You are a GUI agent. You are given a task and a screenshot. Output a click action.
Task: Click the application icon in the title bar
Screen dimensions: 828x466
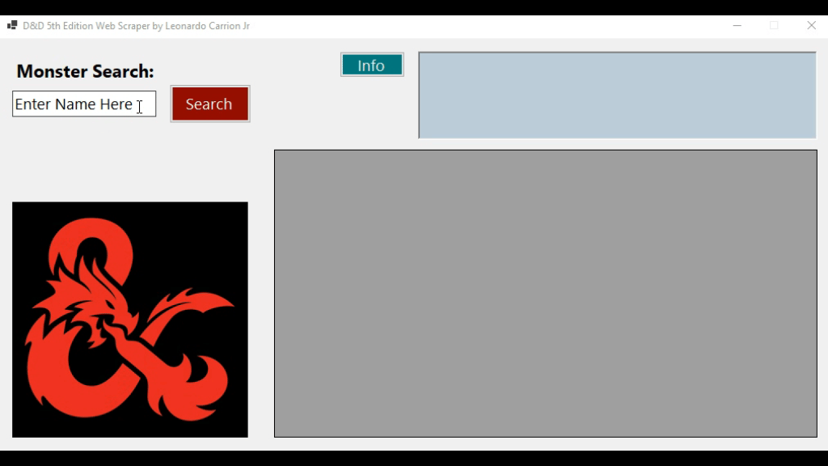click(x=12, y=25)
